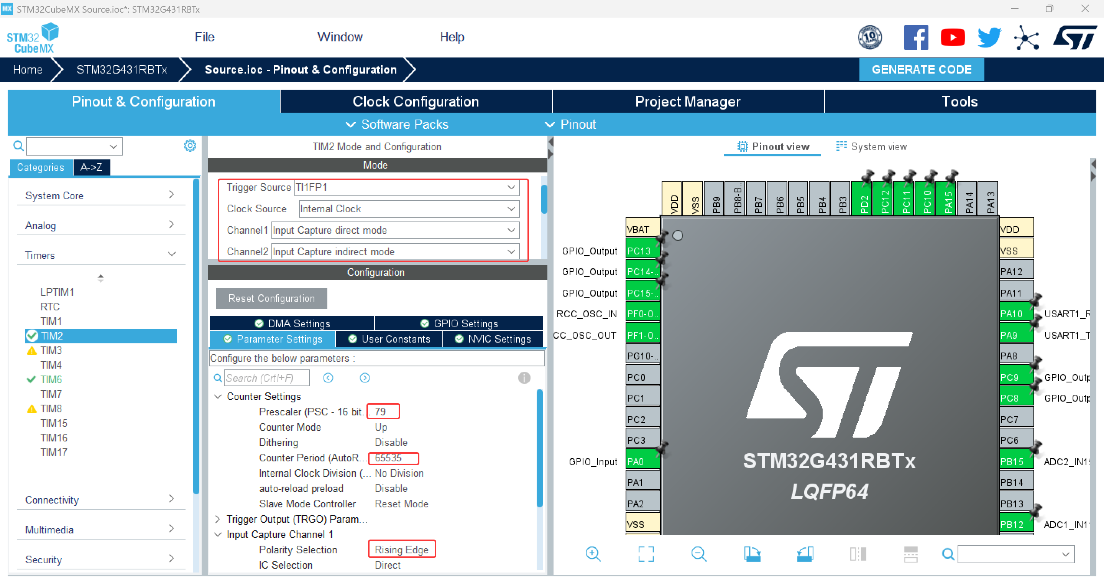This screenshot has height=584, width=1104.
Task: Expand the Connectivity category
Action: pos(101,500)
